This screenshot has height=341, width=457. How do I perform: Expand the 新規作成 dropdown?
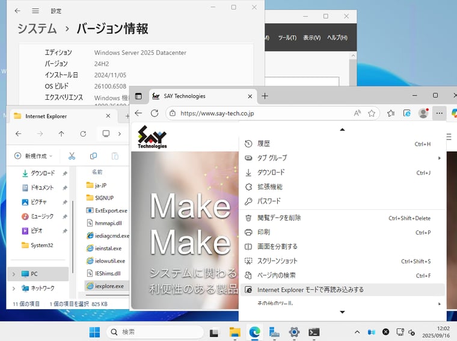(34, 156)
